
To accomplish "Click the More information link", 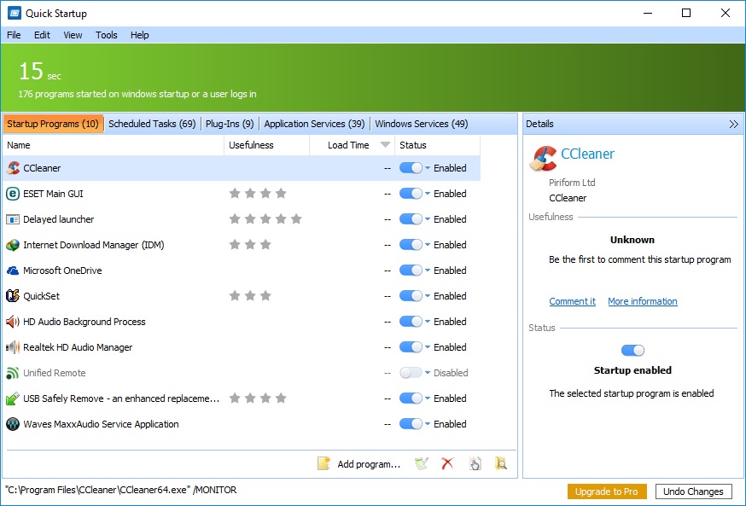I will (642, 301).
